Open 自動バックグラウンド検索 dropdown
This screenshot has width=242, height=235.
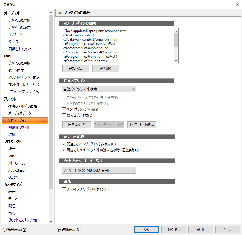[x=99, y=89]
